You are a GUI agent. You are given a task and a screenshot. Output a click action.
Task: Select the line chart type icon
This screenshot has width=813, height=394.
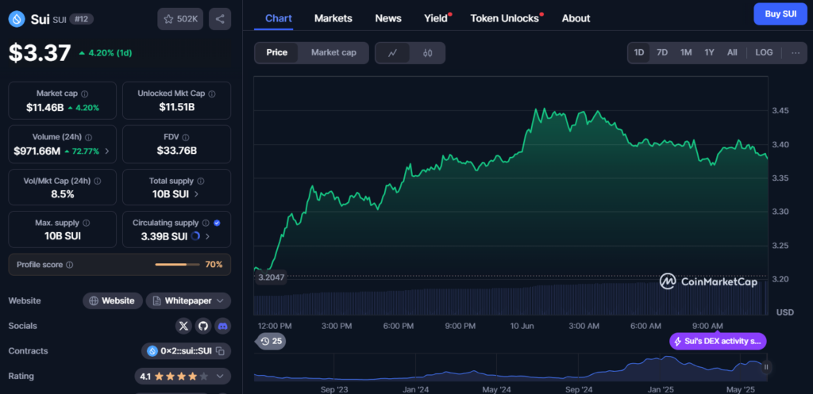(x=393, y=53)
